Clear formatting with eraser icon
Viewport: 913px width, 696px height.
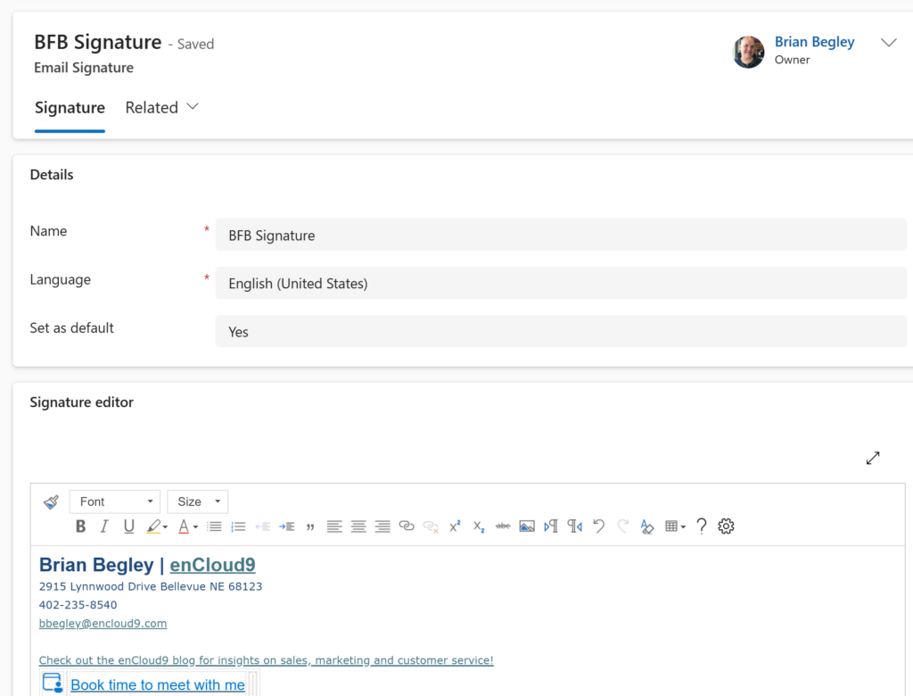647,526
